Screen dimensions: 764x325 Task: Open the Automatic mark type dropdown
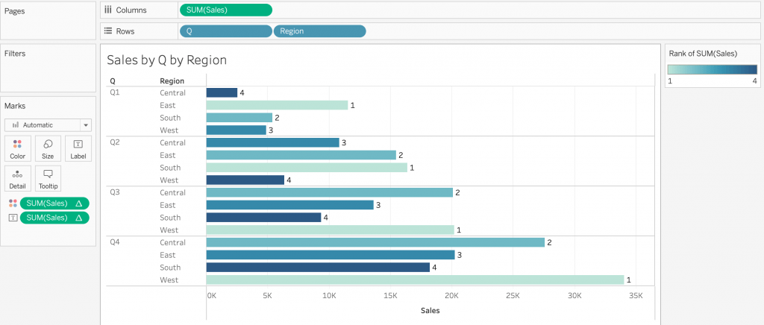tap(48, 125)
